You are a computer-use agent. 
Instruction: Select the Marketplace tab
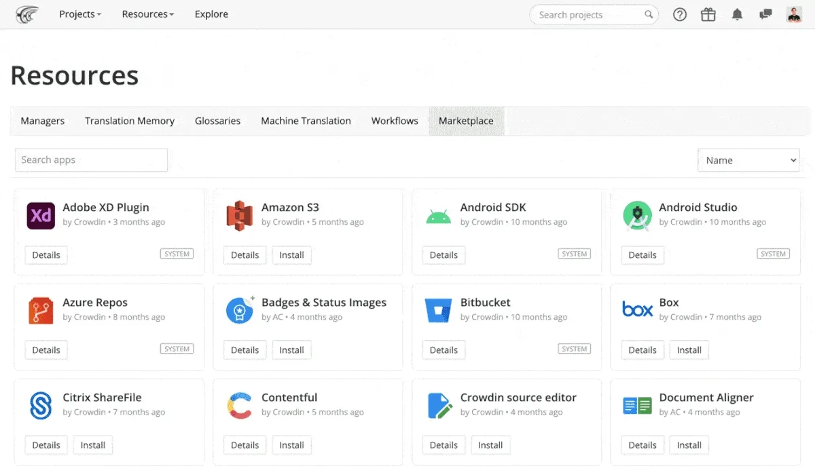coord(466,121)
